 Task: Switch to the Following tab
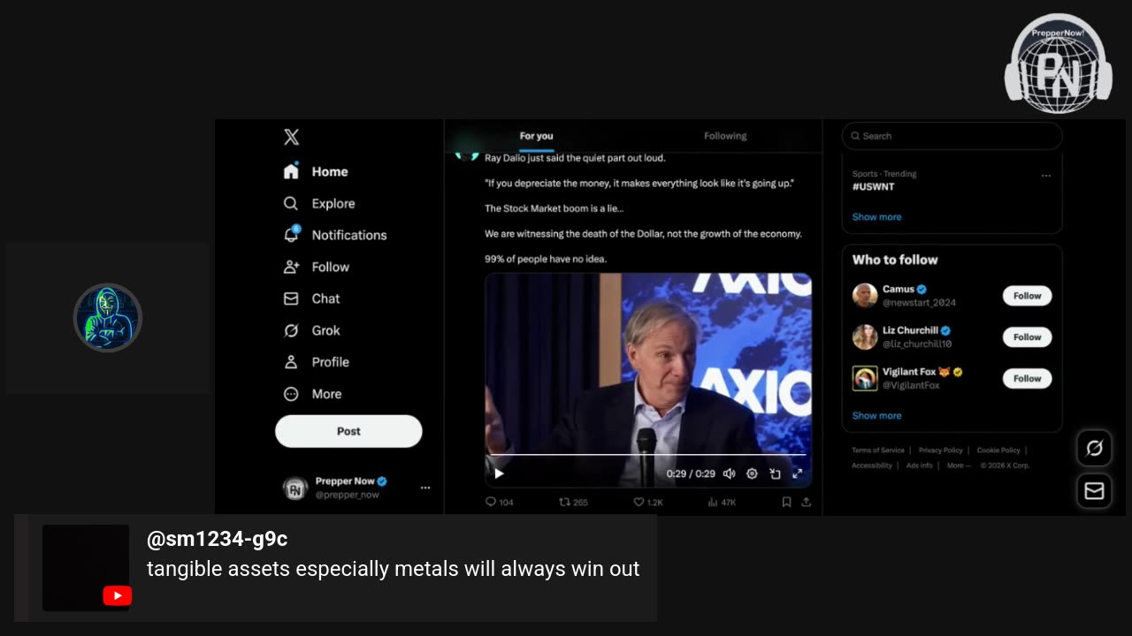(x=725, y=136)
